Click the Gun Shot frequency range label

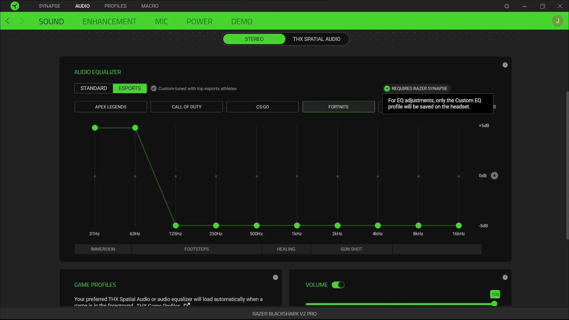[351, 249]
